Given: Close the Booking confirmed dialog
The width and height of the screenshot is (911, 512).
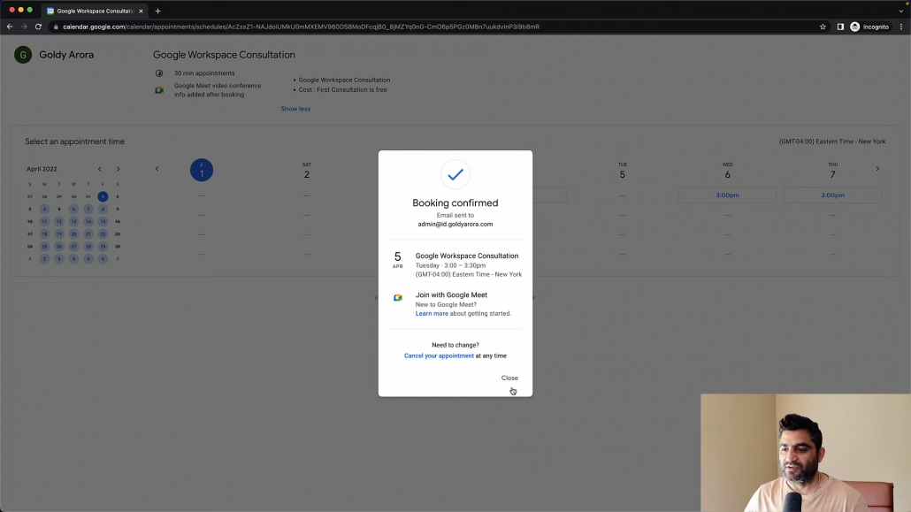Looking at the screenshot, I should 509,378.
